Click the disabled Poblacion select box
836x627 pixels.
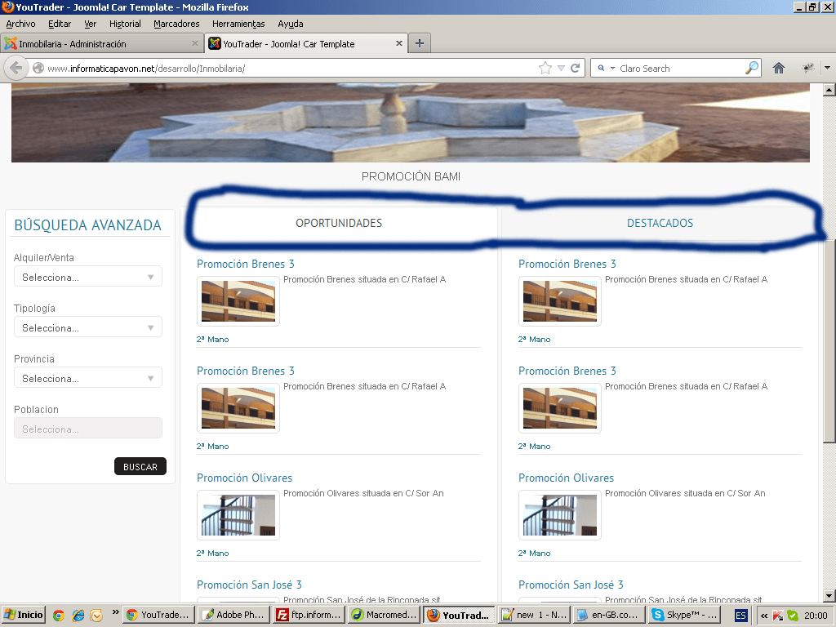pyautogui.click(x=88, y=429)
